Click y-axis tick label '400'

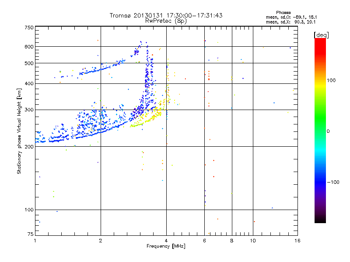click(x=29, y=83)
